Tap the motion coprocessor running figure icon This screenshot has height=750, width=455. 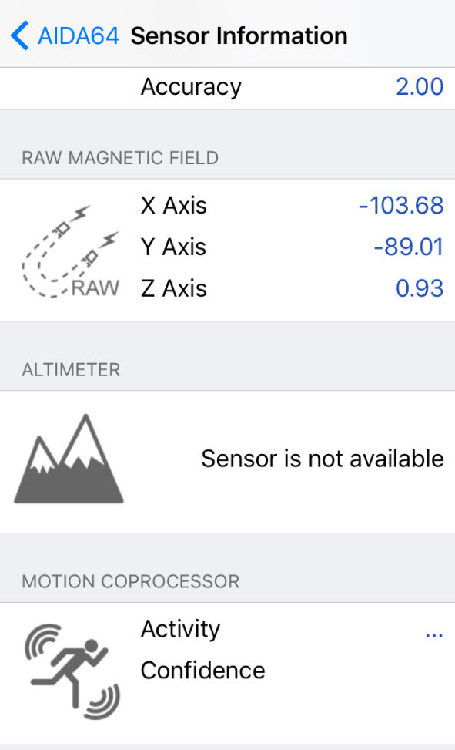point(72,671)
